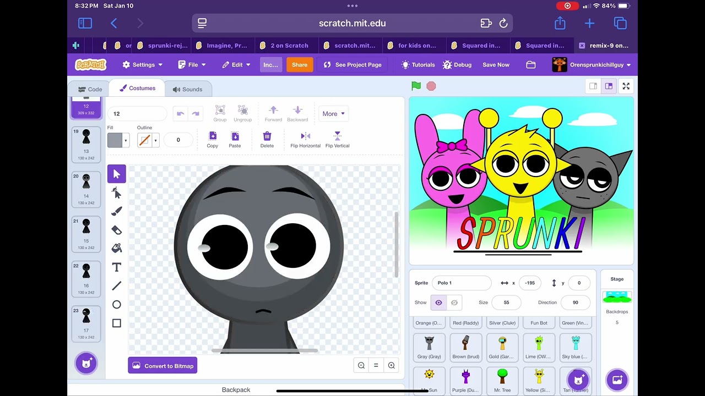Open the File dropdown menu

click(x=192, y=65)
